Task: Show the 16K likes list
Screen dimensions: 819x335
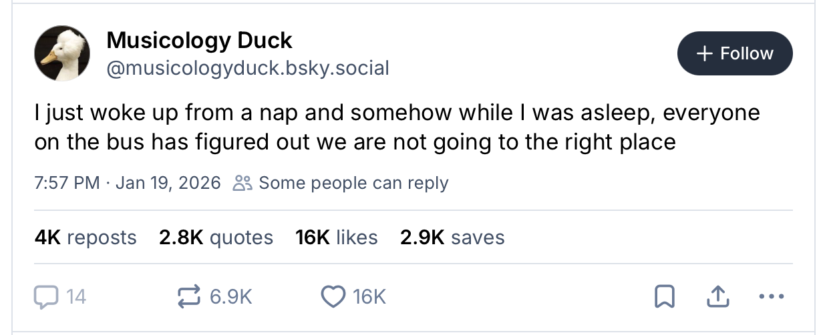Action: pos(336,238)
